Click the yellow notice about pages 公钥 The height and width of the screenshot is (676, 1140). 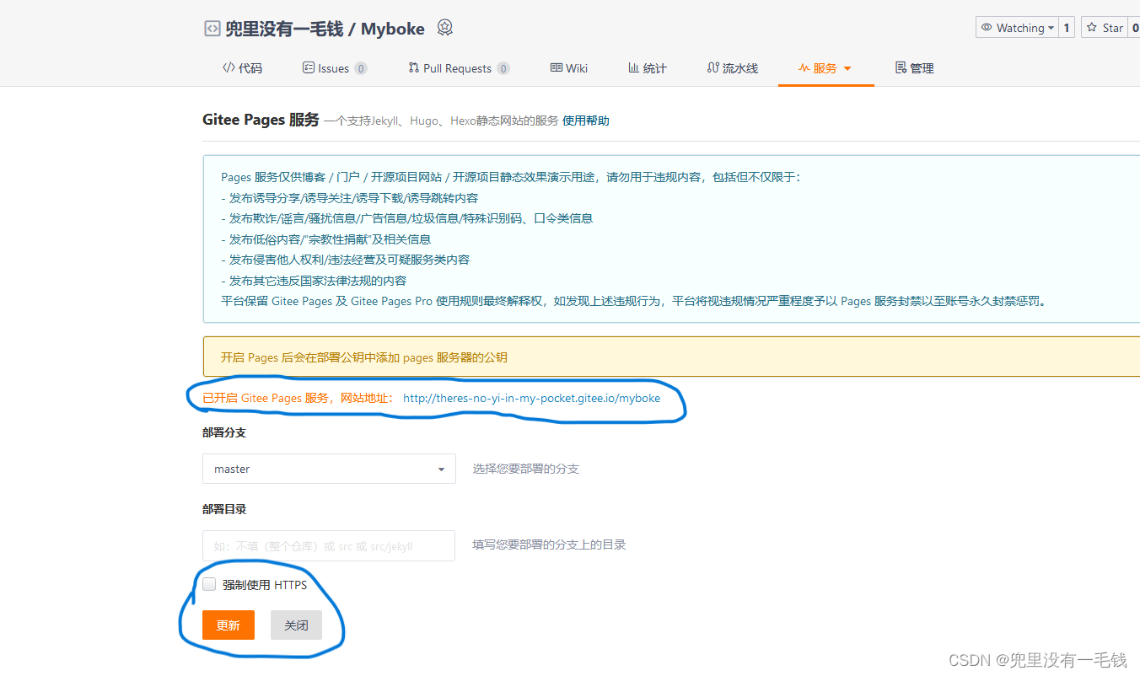671,357
